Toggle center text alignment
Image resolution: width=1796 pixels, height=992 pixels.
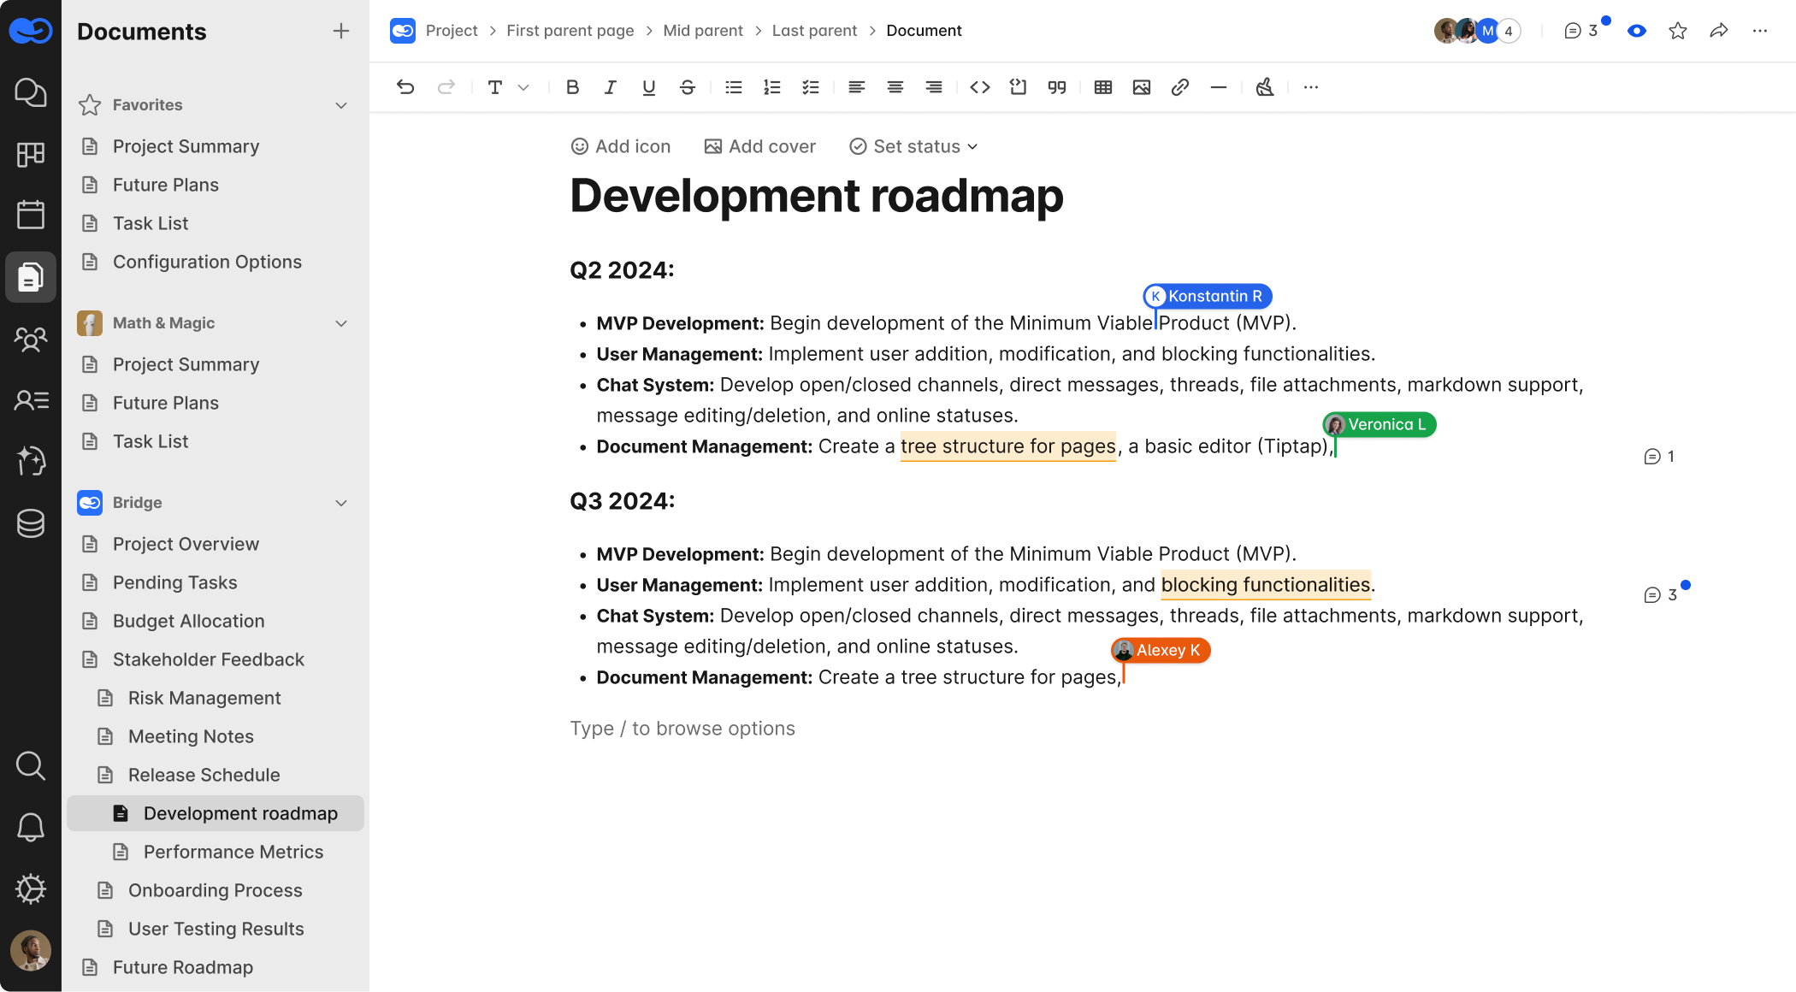click(895, 87)
